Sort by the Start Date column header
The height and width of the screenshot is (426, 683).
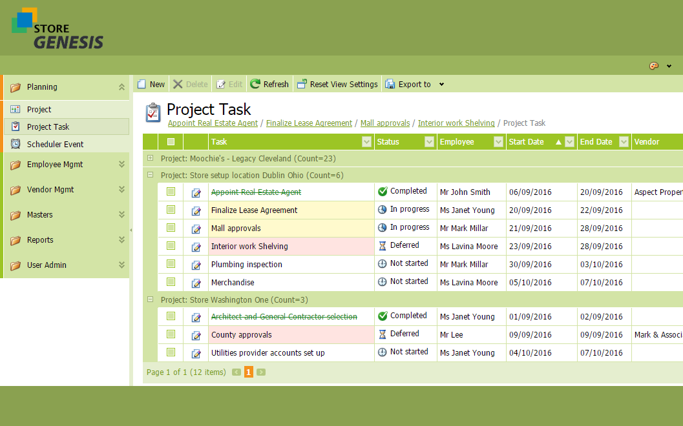[x=526, y=142]
